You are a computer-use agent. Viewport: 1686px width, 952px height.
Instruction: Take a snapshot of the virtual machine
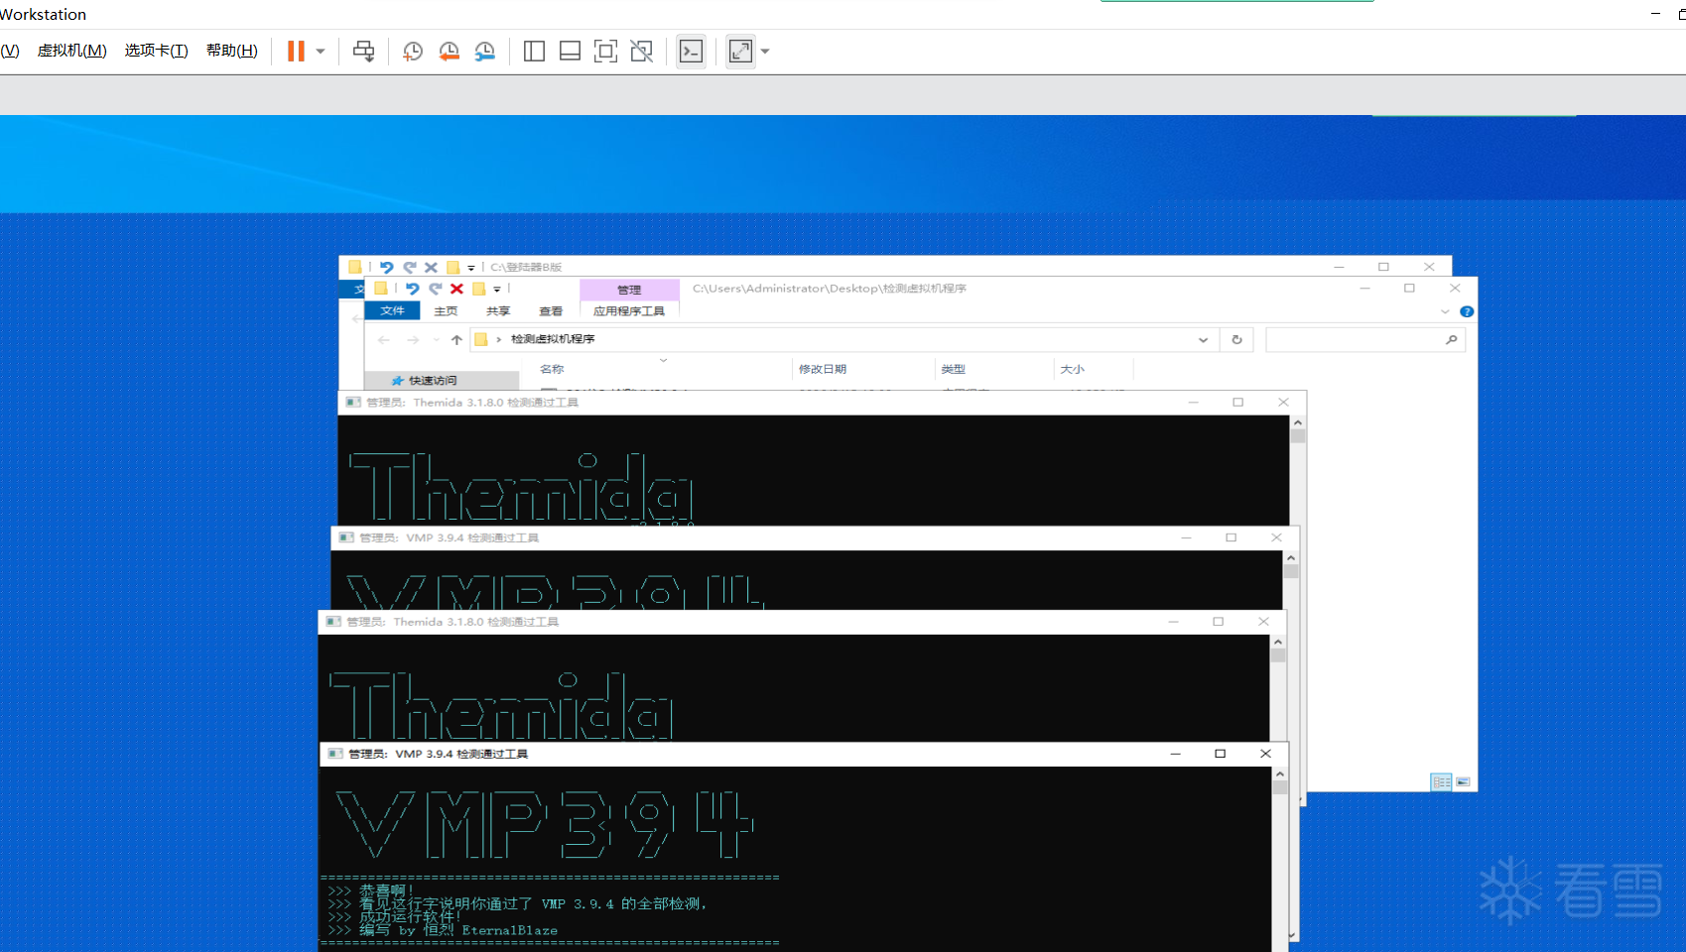(413, 52)
